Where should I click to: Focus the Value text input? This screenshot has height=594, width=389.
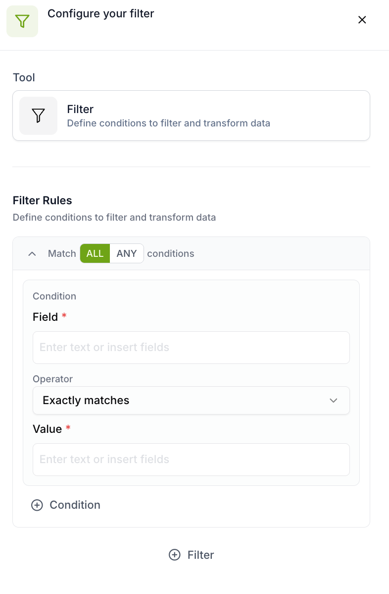(191, 459)
